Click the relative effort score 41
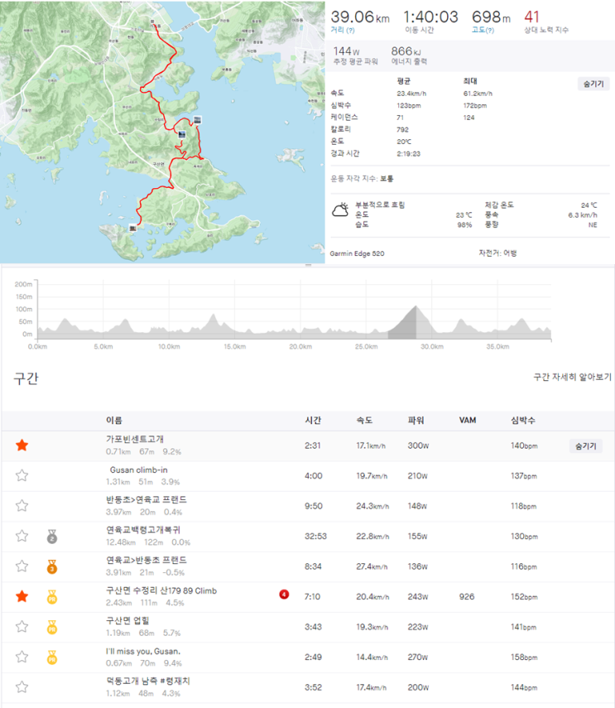Viewport: 615px width, 708px height. (532, 17)
